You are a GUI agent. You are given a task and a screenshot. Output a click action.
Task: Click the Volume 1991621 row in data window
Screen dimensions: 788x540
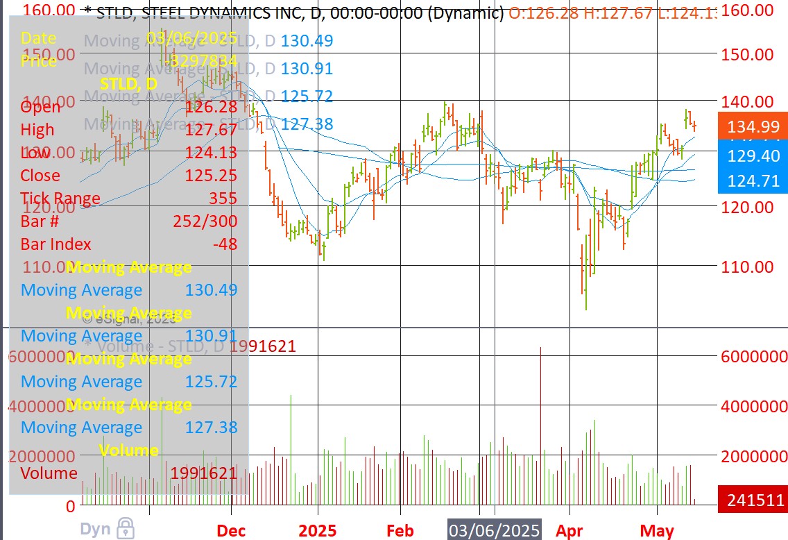(x=128, y=473)
